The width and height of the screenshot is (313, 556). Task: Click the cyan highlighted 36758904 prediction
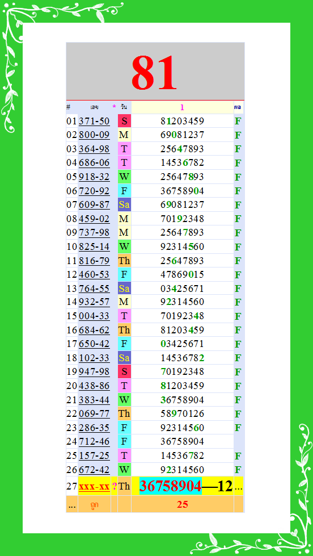171,486
